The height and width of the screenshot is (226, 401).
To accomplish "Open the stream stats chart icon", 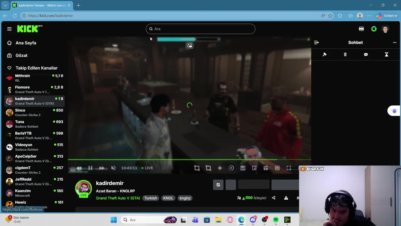I will 243,168.
